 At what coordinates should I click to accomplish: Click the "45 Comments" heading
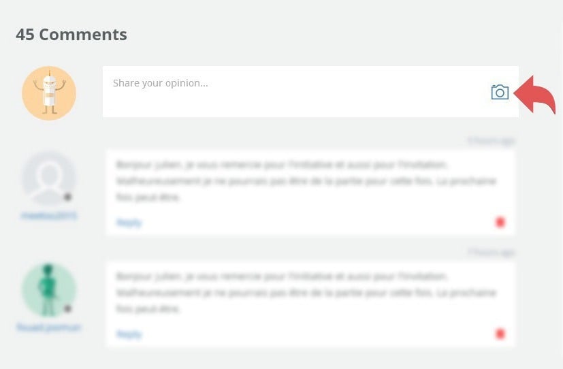coord(71,34)
